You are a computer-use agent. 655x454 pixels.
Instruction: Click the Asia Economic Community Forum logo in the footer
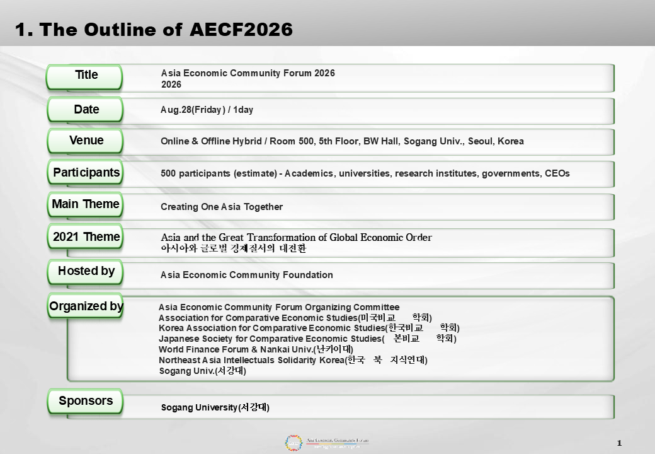pyautogui.click(x=326, y=443)
